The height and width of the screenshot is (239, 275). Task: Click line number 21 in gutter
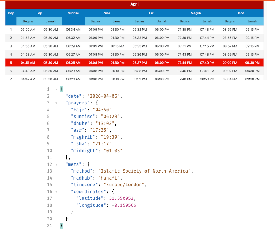coord(49,226)
